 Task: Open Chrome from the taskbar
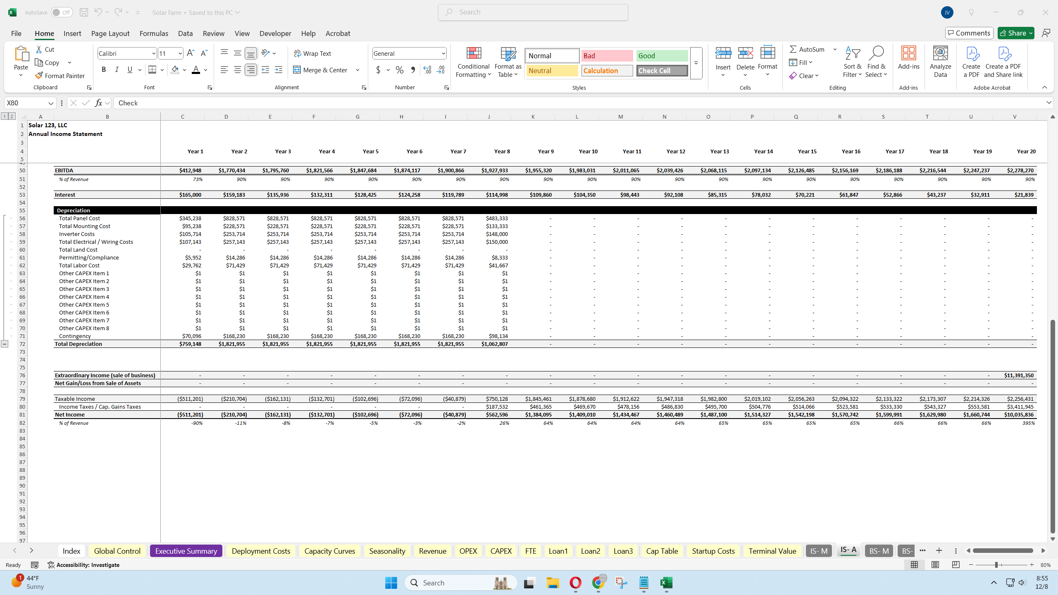tap(598, 583)
